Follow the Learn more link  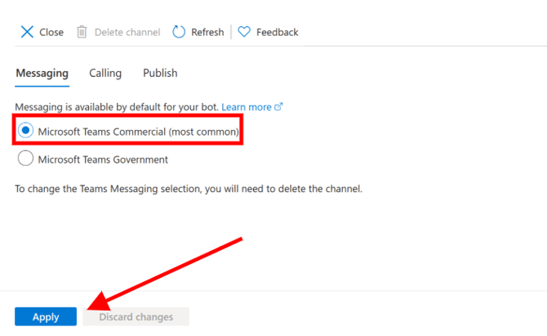pyautogui.click(x=246, y=107)
